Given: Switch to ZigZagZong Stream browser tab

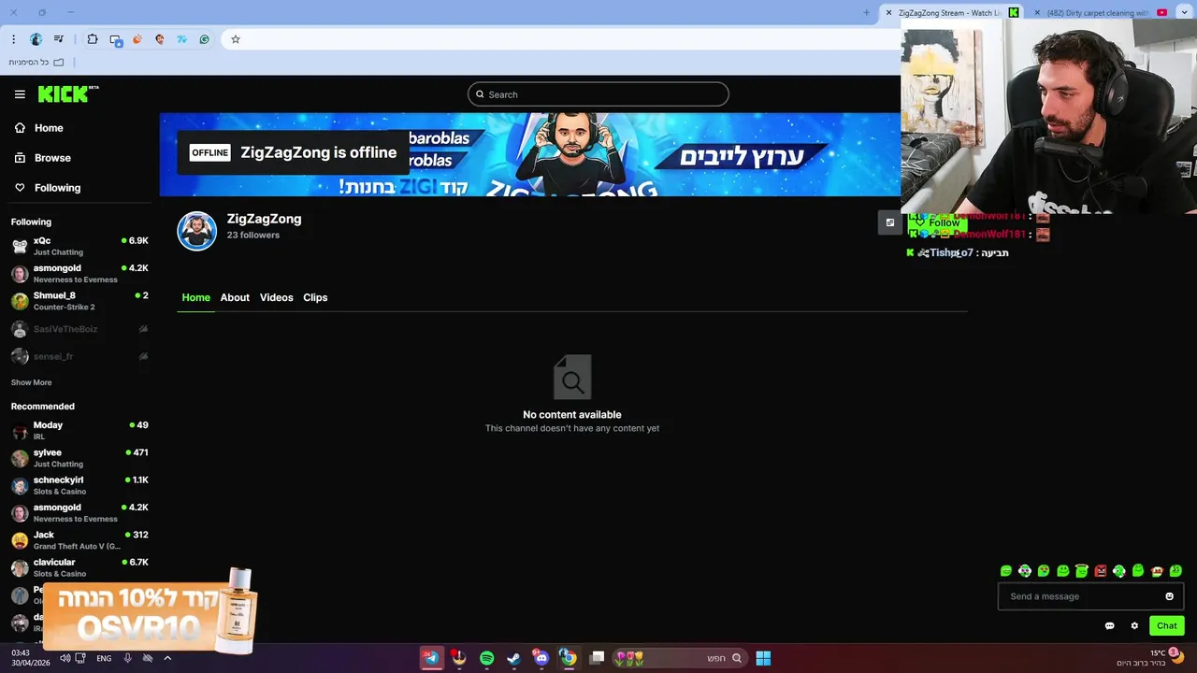Looking at the screenshot, I should 953,12.
